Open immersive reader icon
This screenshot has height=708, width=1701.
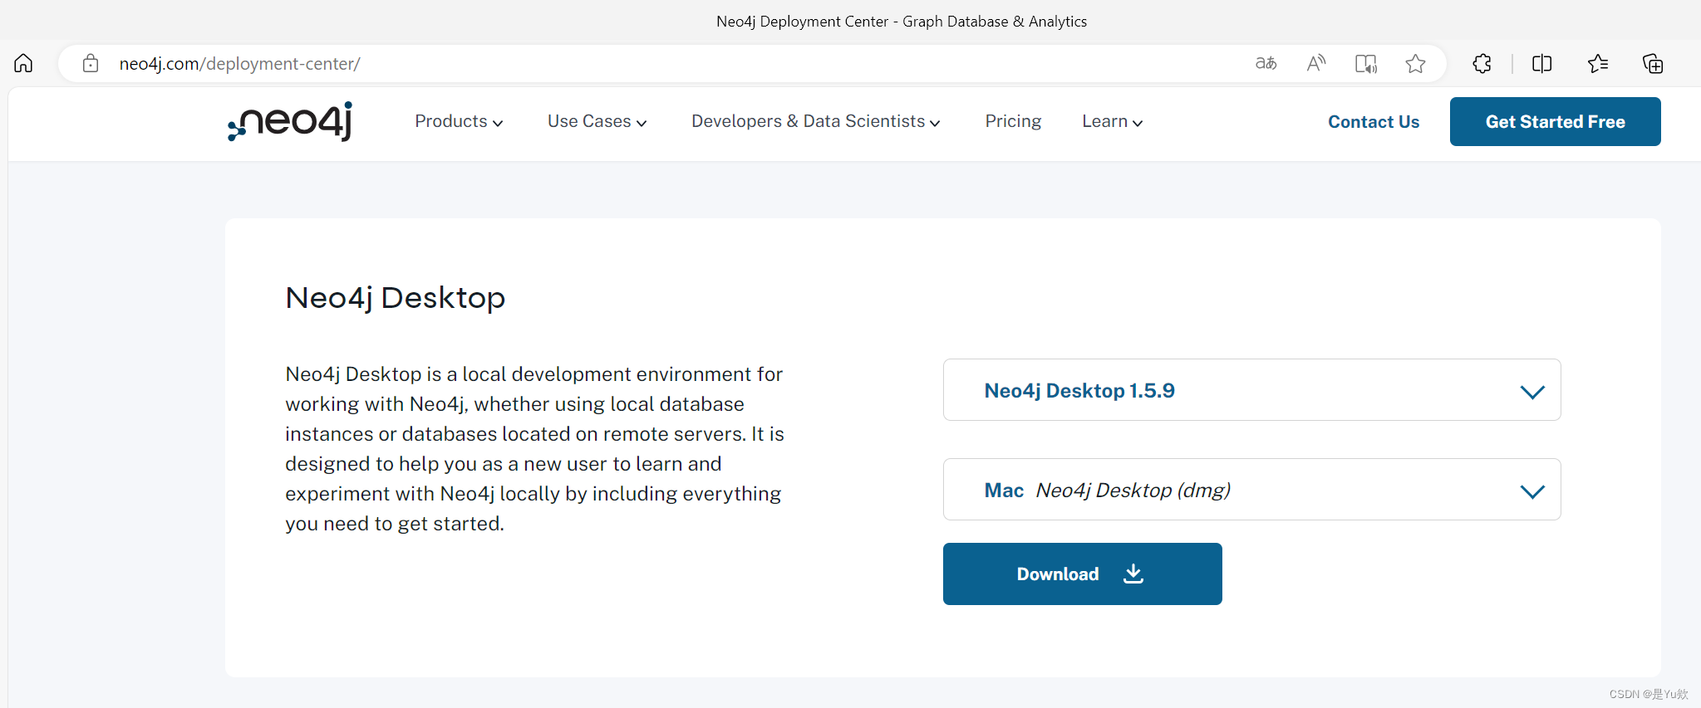(1366, 63)
